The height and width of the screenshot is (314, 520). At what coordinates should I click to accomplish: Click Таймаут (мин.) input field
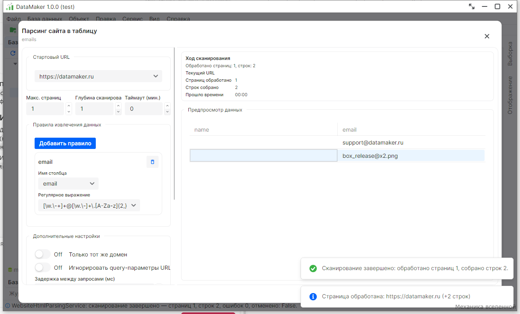[144, 109]
